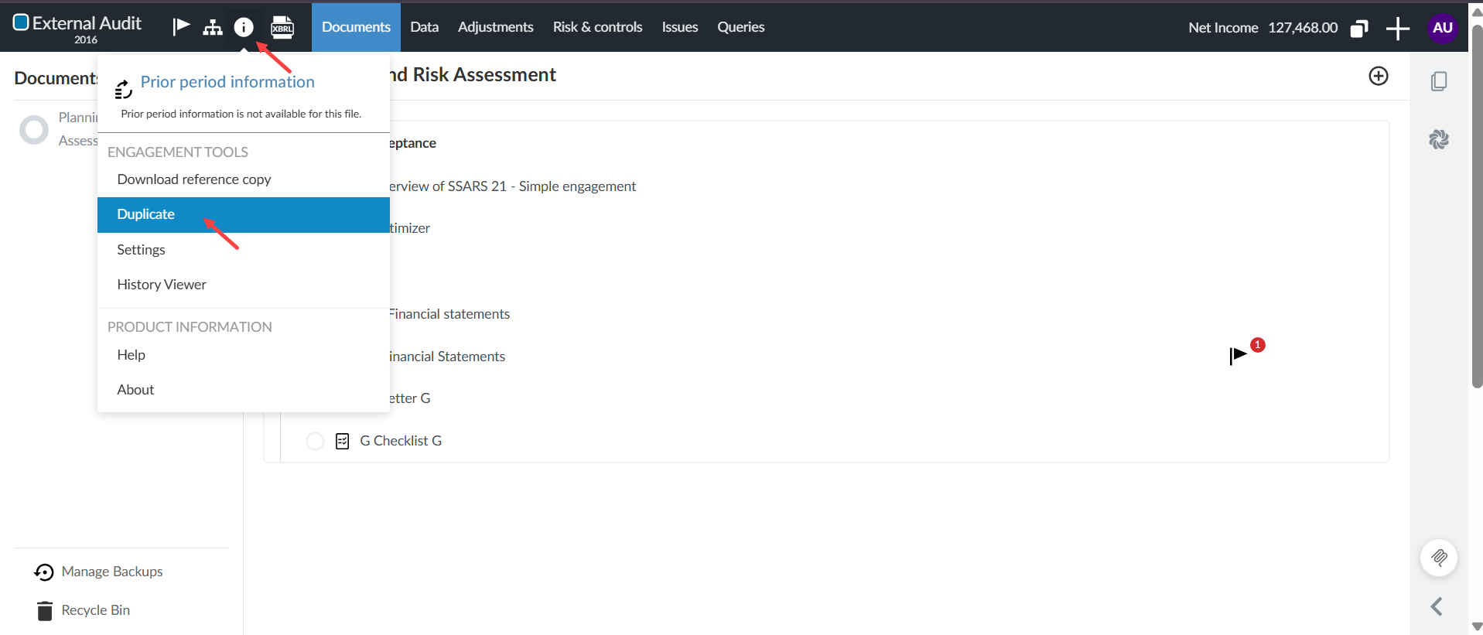Toggle the Planning phase status circle
This screenshot has width=1483, height=635.
(34, 130)
